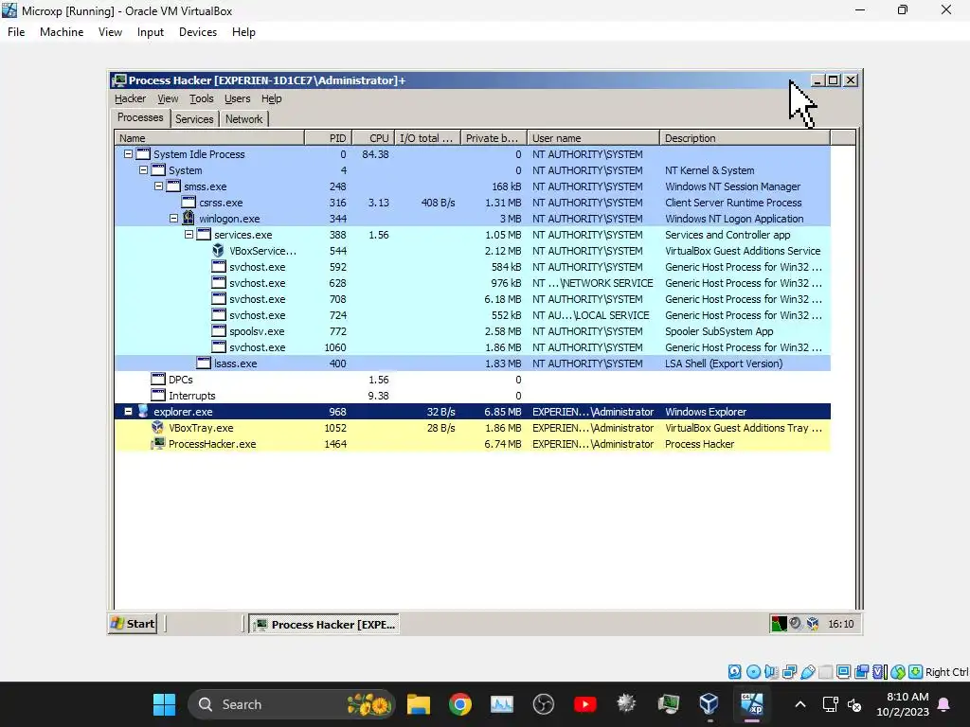Click the Windows Start logo button
Viewport: 970px width, 727px height.
(165, 703)
